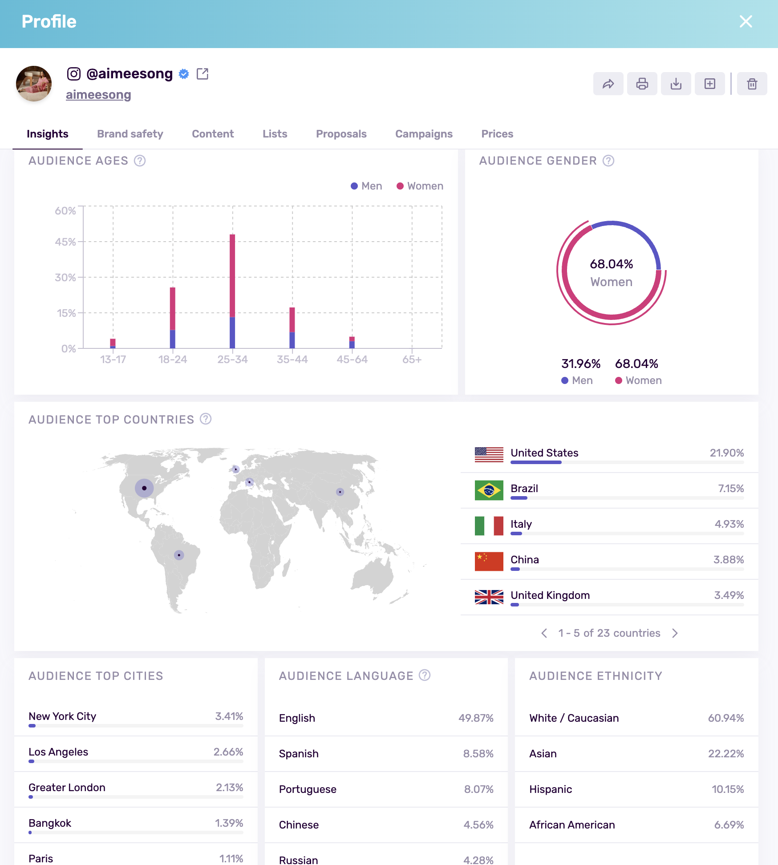This screenshot has height=865, width=778.
Task: Open the Campaigns tab
Action: (x=423, y=134)
